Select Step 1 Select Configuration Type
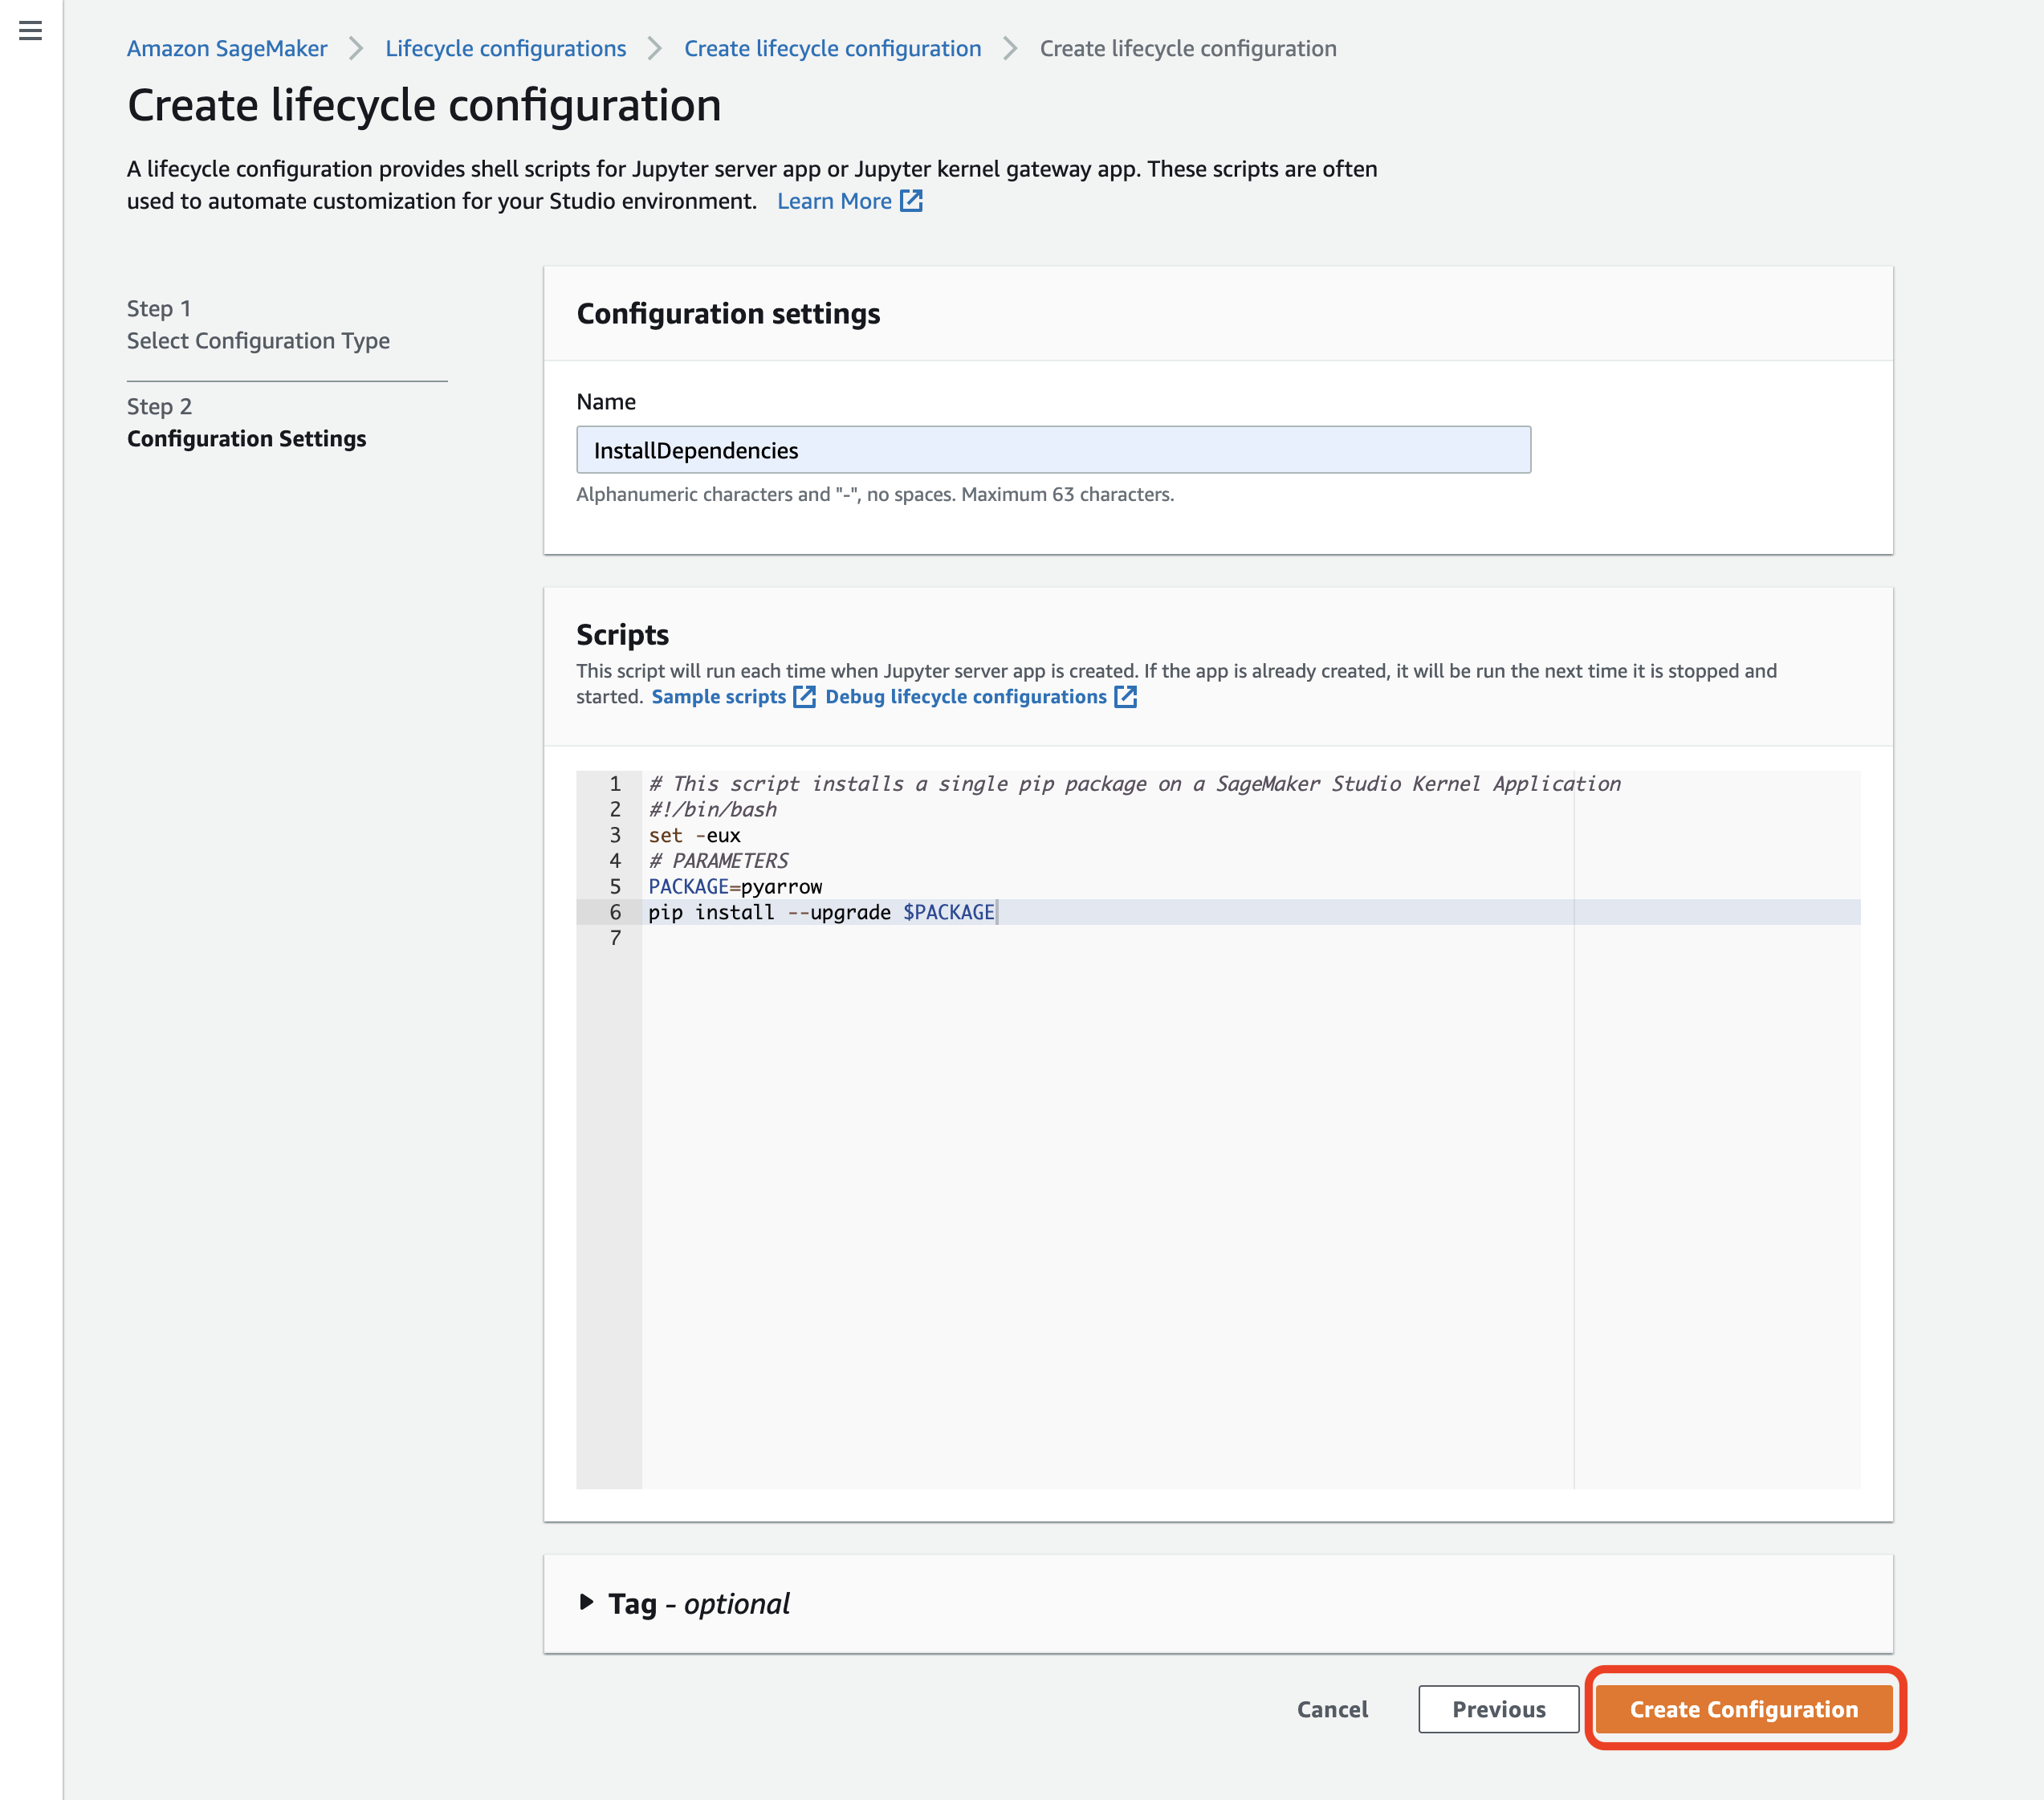2044x1800 pixels. tap(258, 340)
